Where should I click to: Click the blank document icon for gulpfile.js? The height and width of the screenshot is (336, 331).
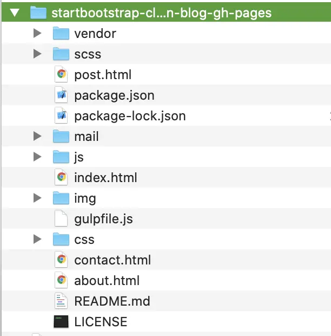(61, 218)
